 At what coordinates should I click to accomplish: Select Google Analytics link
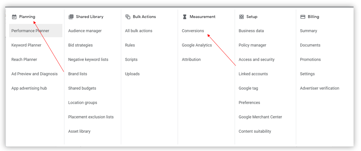pyautogui.click(x=197, y=45)
